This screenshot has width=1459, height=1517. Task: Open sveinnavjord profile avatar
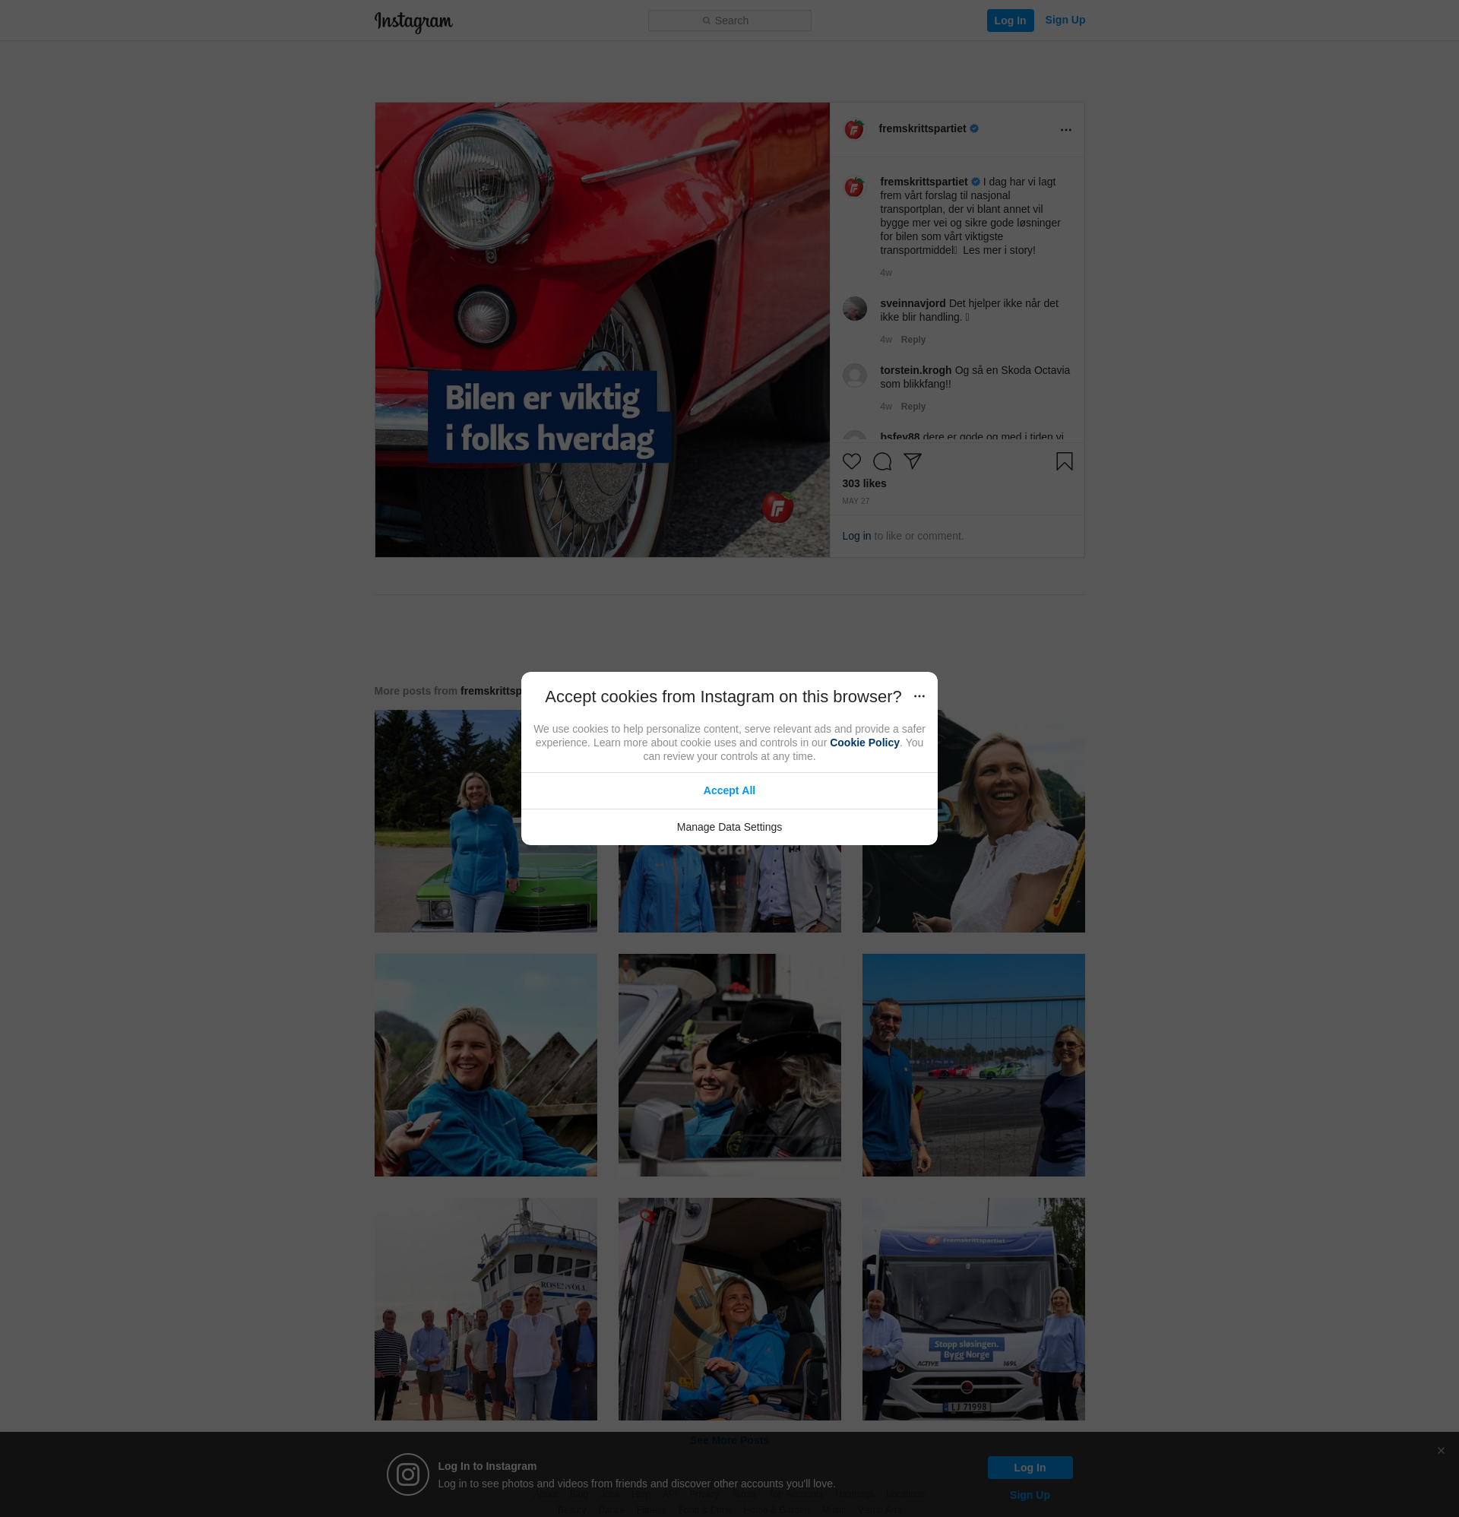pyautogui.click(x=853, y=309)
